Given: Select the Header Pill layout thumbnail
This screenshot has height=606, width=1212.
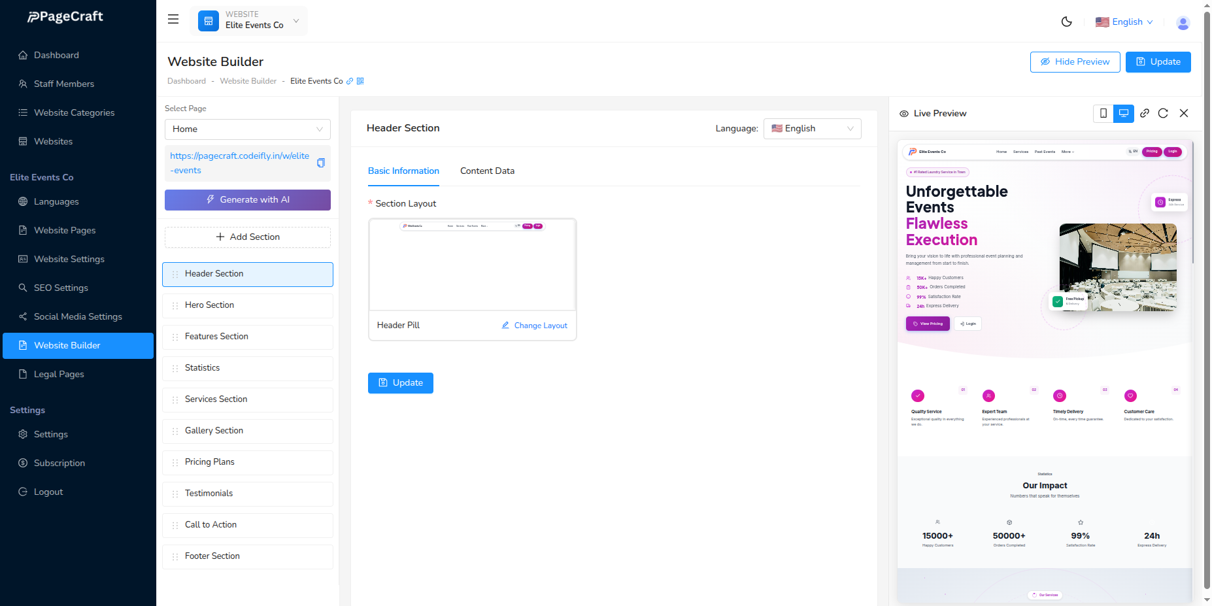Looking at the screenshot, I should (x=472, y=264).
